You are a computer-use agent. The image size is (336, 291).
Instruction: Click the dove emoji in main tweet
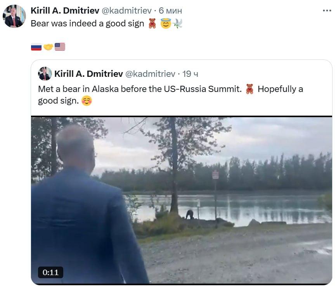[x=178, y=24]
